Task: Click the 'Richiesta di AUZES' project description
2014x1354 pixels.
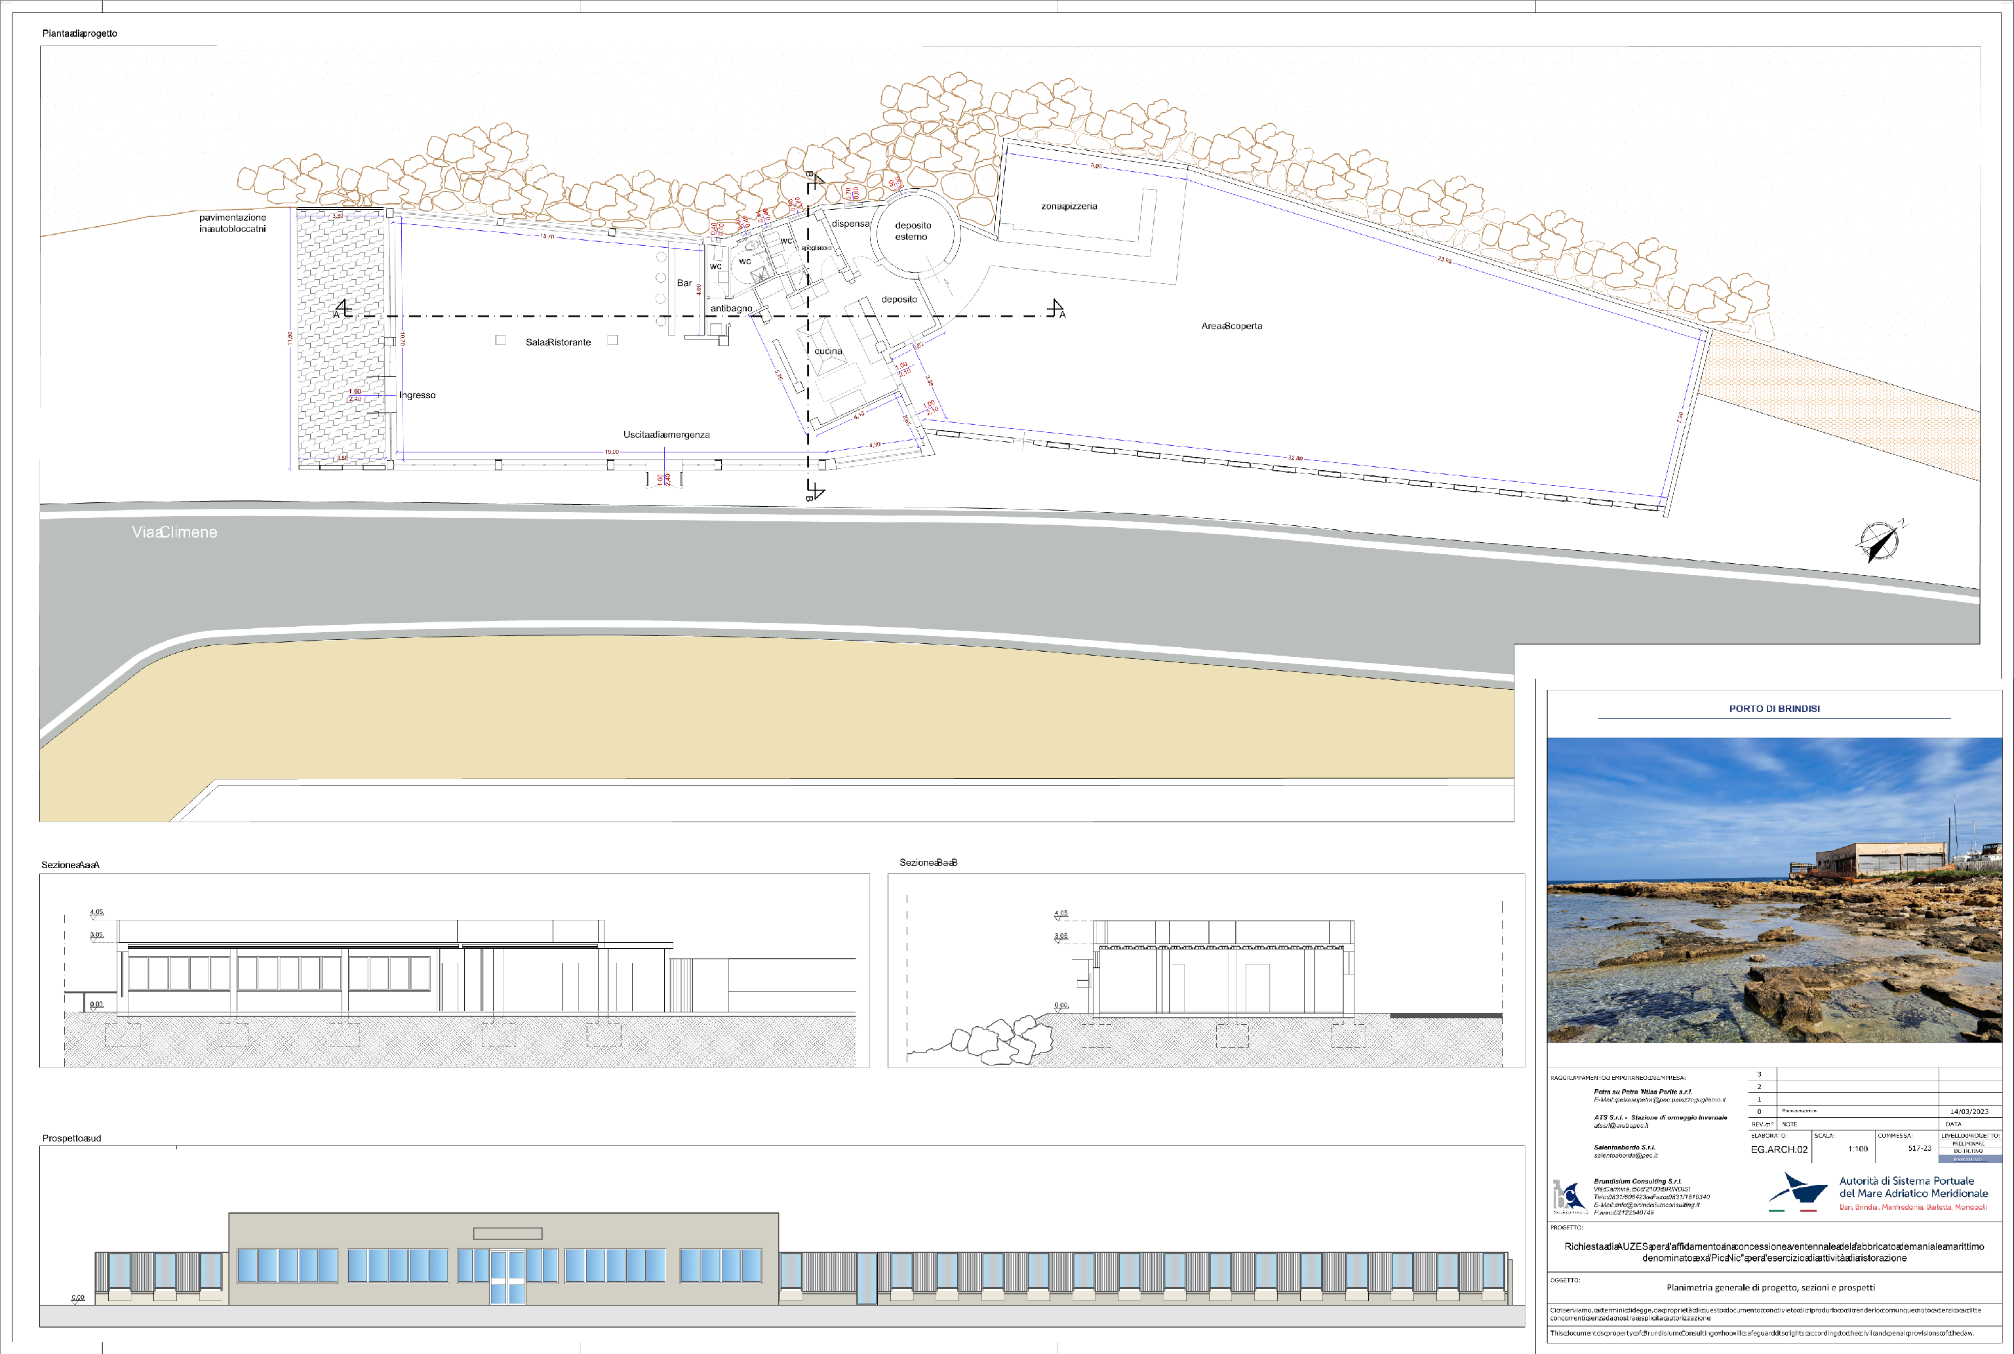Action: (1774, 1252)
